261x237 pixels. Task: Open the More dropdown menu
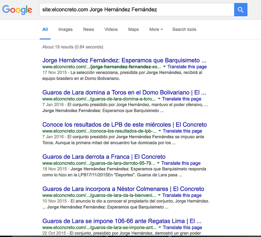pyautogui.click(x=156, y=29)
